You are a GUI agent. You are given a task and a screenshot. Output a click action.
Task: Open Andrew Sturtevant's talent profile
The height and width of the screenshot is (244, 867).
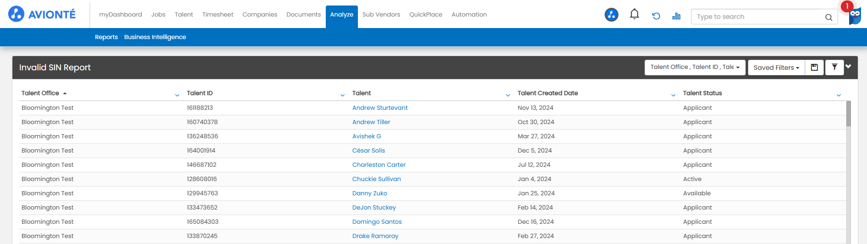click(380, 108)
